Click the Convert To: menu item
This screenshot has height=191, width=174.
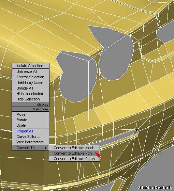(30, 148)
